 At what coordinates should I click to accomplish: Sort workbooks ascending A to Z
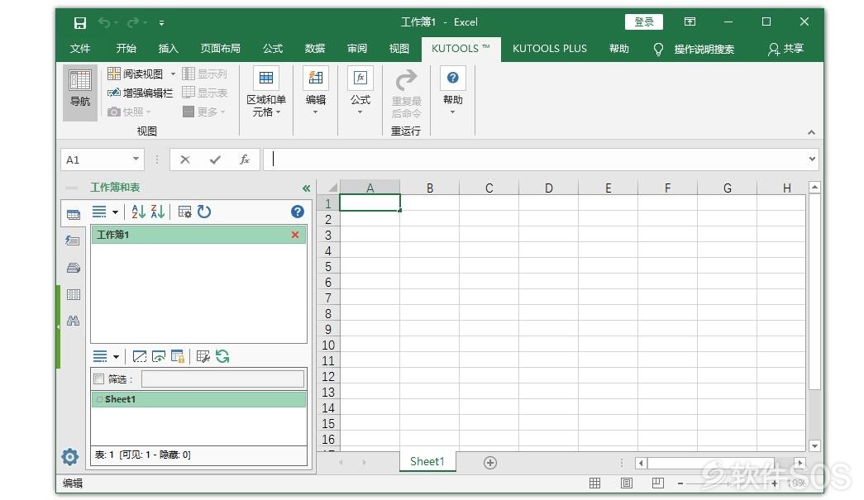pos(138,212)
